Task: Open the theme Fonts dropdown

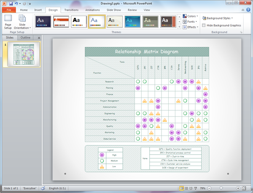Action: 191,22
